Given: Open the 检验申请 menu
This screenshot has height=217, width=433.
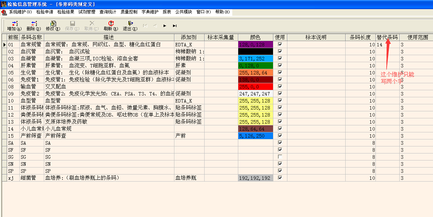Looking at the screenshot, I should coord(45,12).
